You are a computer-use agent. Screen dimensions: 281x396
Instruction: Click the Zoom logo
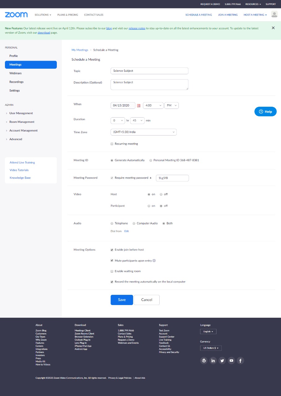pyautogui.click(x=16, y=15)
